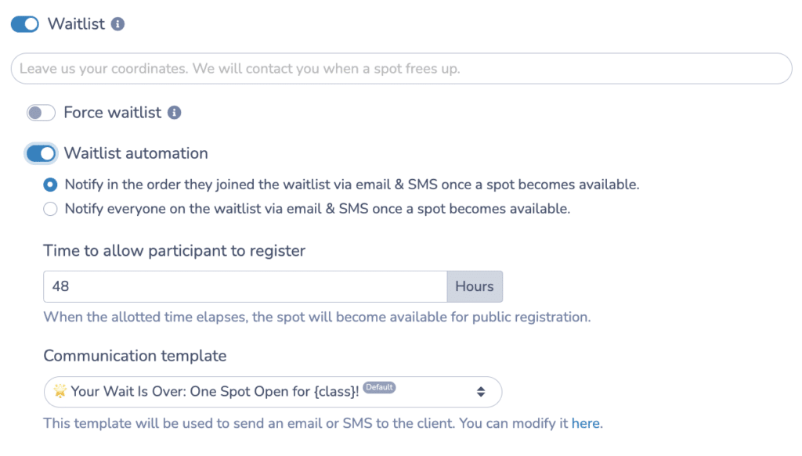Enable the Force waitlist switch

tap(41, 113)
